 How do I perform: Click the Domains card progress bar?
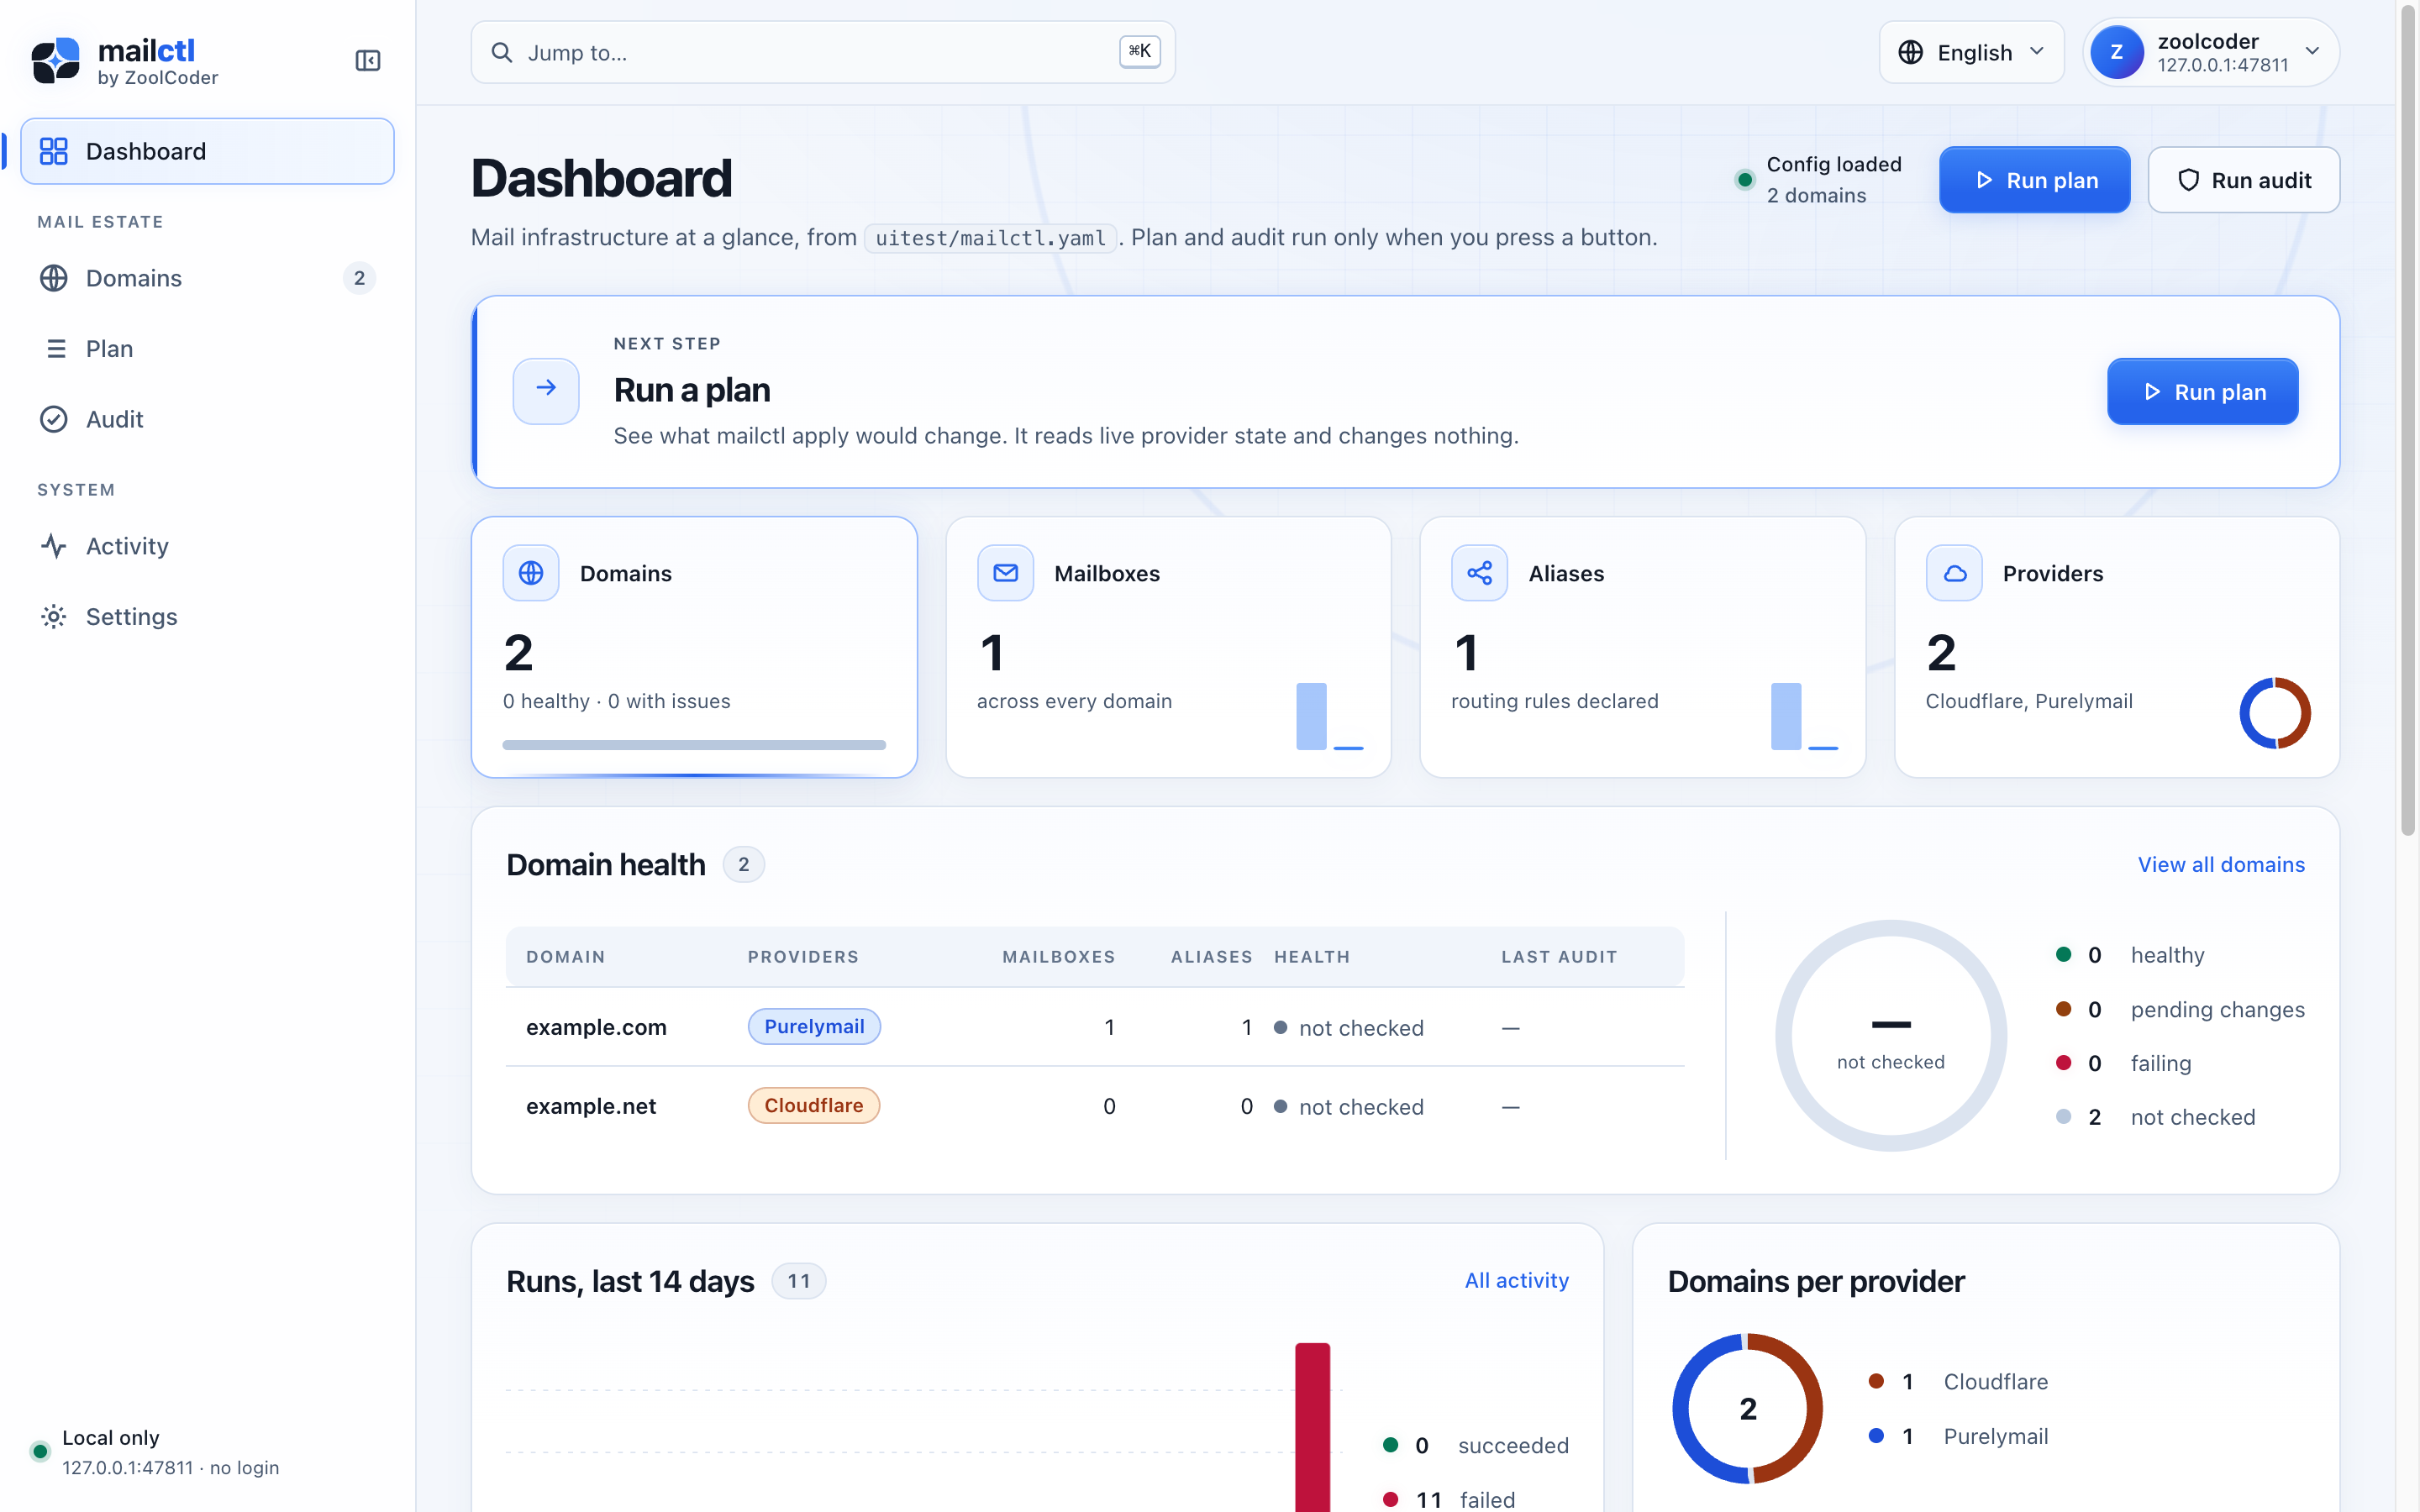coord(694,745)
